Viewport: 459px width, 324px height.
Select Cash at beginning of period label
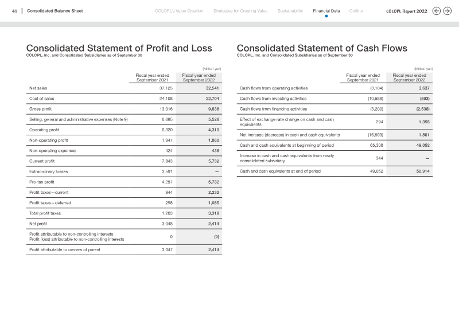287,146
